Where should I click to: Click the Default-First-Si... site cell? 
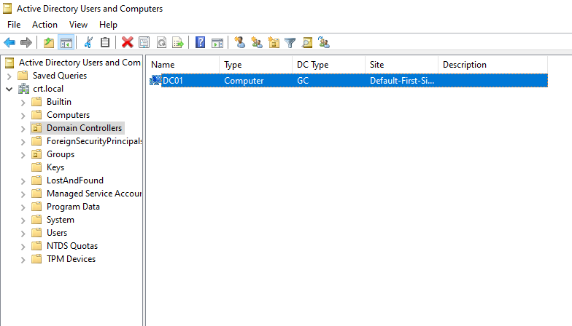pos(401,80)
